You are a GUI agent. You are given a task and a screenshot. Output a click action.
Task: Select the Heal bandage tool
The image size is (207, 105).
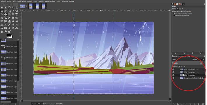[13, 28]
